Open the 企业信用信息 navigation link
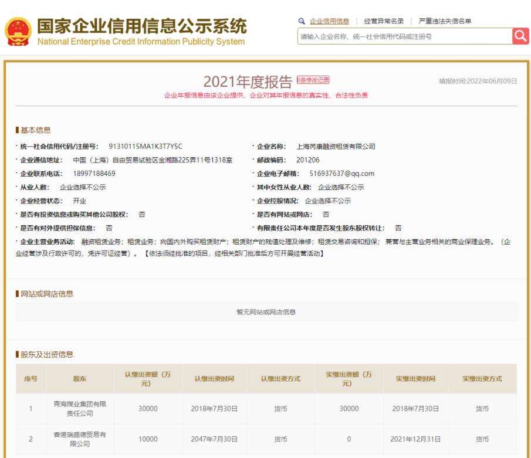 (329, 22)
